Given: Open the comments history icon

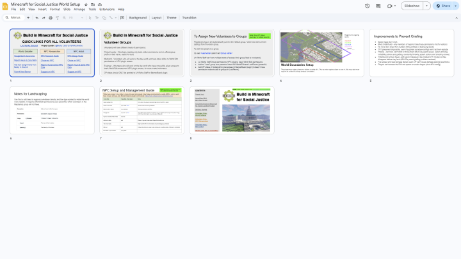Looking at the screenshot, I should [378, 6].
